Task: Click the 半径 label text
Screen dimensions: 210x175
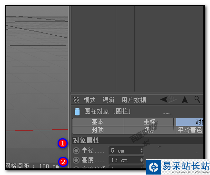Action: click(x=88, y=150)
